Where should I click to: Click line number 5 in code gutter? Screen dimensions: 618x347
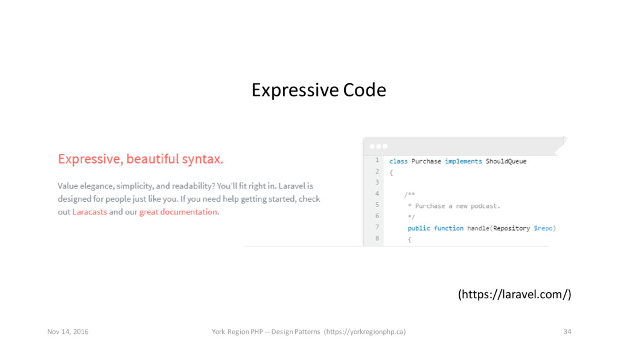coord(377,205)
